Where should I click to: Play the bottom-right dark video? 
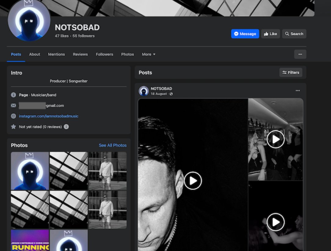pos(275,222)
